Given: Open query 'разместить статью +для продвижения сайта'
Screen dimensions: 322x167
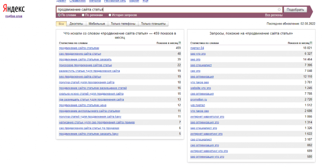Looking at the screenshot, I should pyautogui.click(x=89, y=71).
